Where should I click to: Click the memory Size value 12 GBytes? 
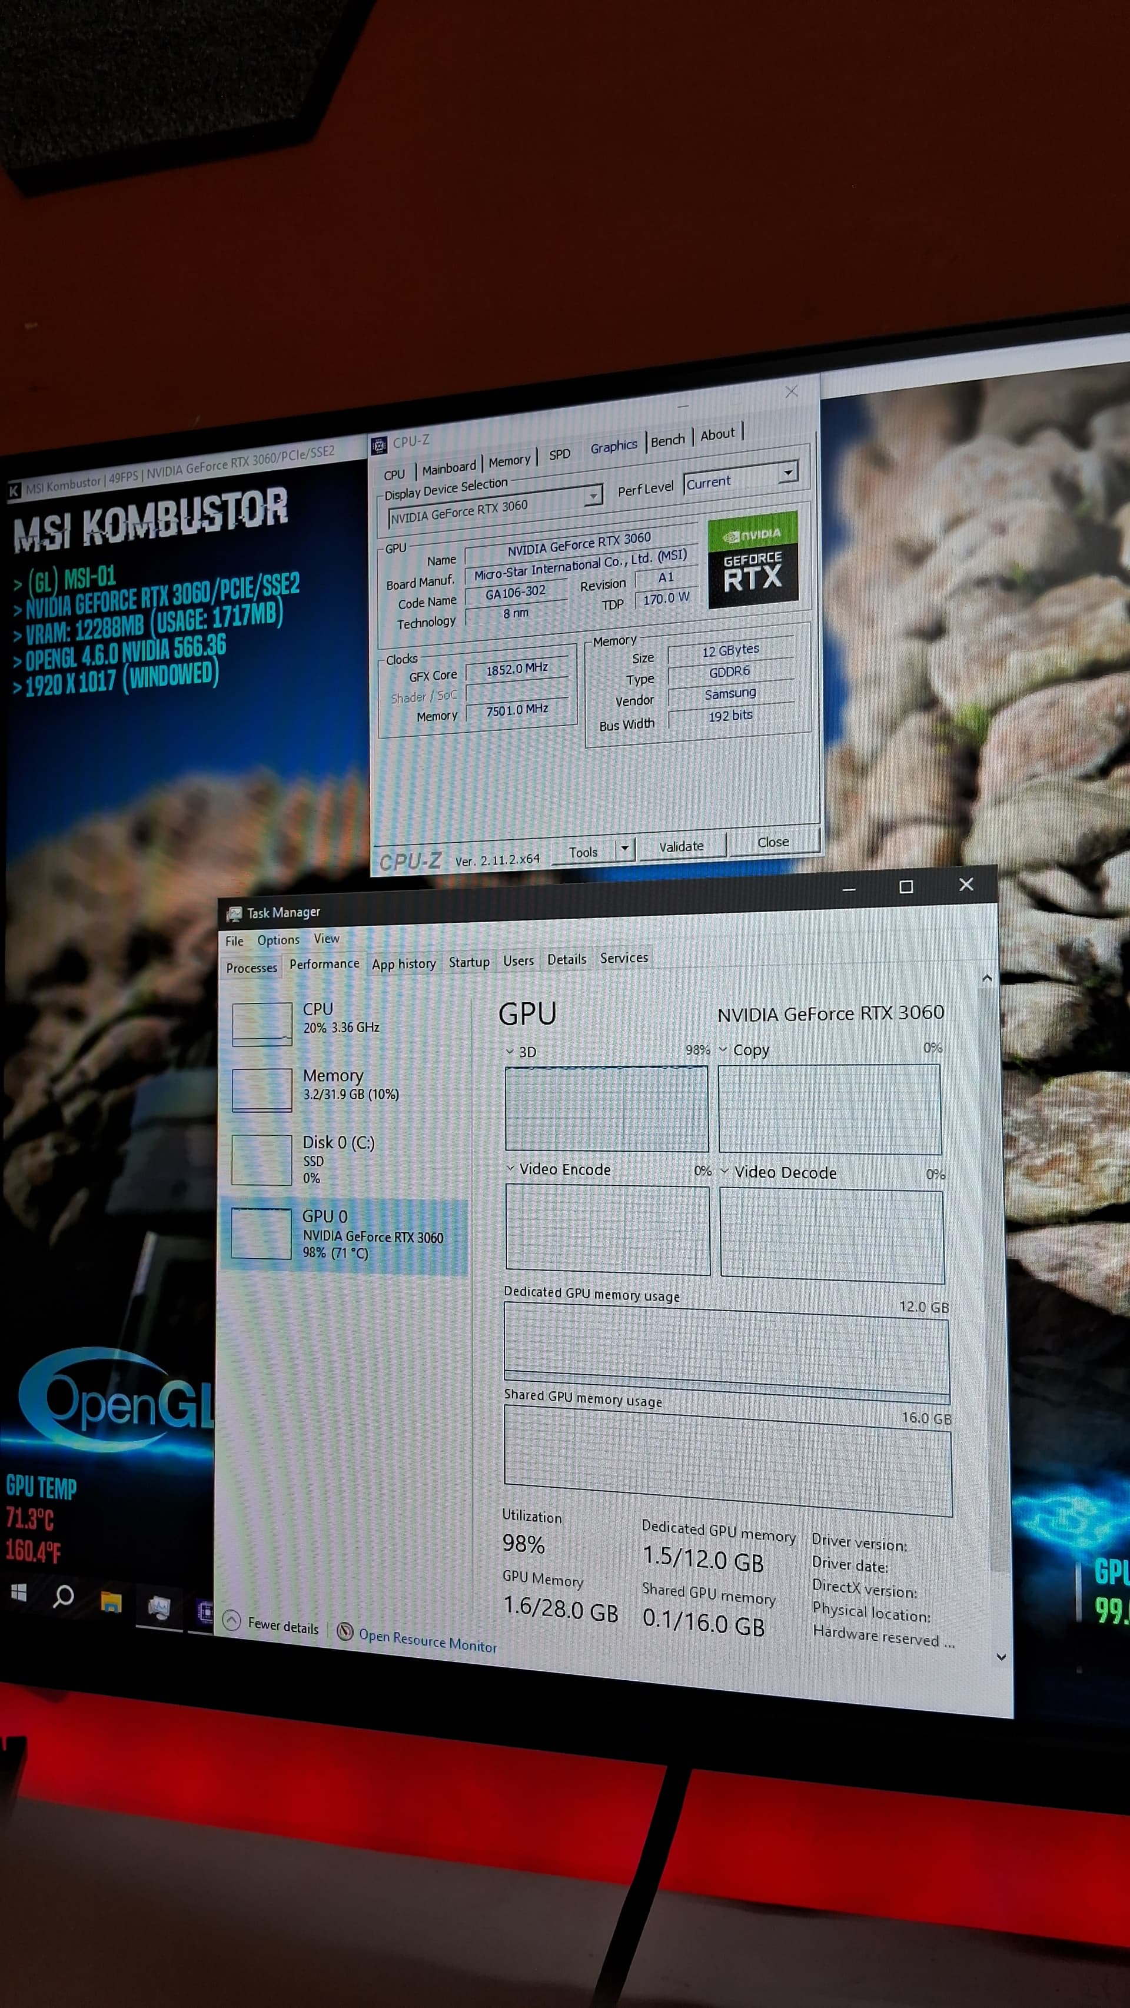(x=730, y=650)
